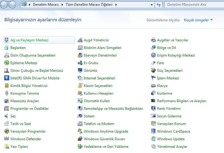Viewport: 224px width, 153px height.
Task: Open the Fare mouse icon
Action: coord(153,63)
